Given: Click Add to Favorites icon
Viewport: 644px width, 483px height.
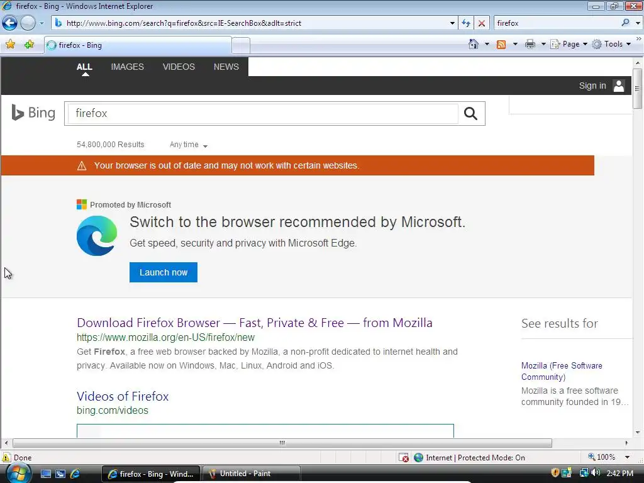Looking at the screenshot, I should click(29, 45).
